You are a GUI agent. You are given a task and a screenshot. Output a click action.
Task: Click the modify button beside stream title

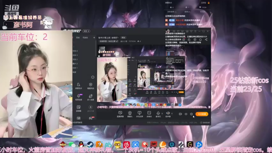pos(123,38)
